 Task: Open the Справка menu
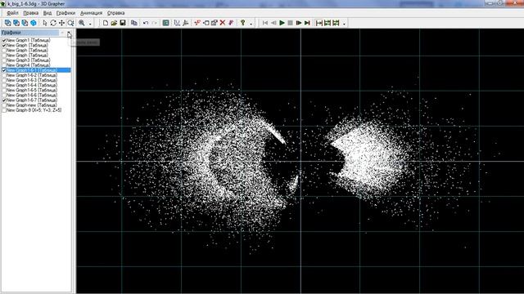click(x=115, y=13)
